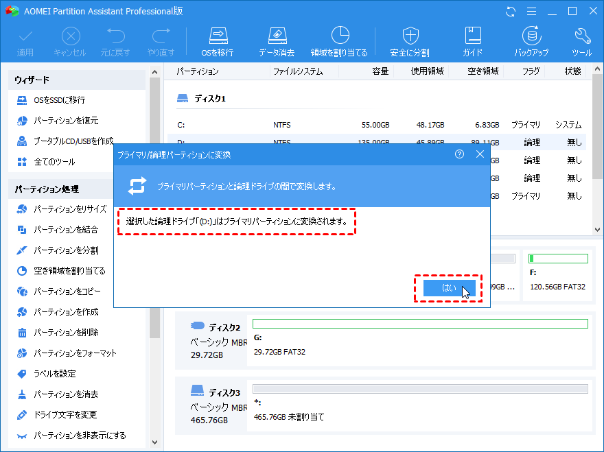
Task: Click the ディスク2 disk label
Action: coord(224,328)
